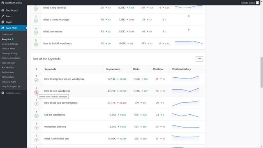Viewport: 263px width, 148px height.
Task: Sort by the Keywords column header
Action: point(50,69)
